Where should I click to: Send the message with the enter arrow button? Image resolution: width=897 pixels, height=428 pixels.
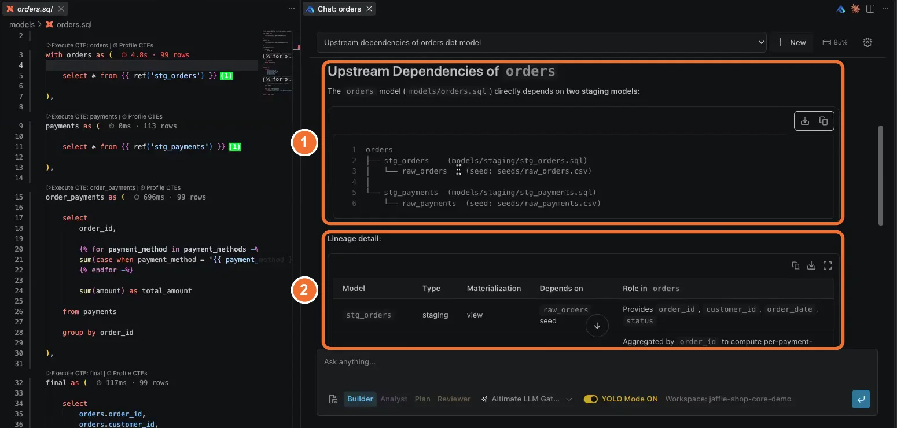point(861,399)
